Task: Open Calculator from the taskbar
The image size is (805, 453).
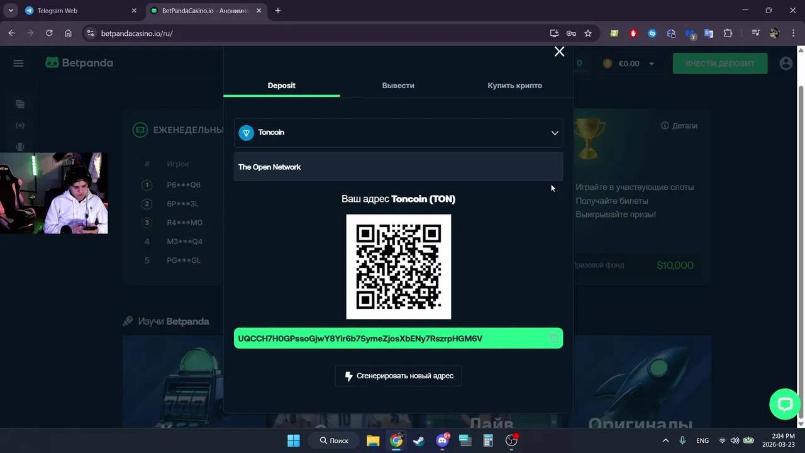Action: 488,440
